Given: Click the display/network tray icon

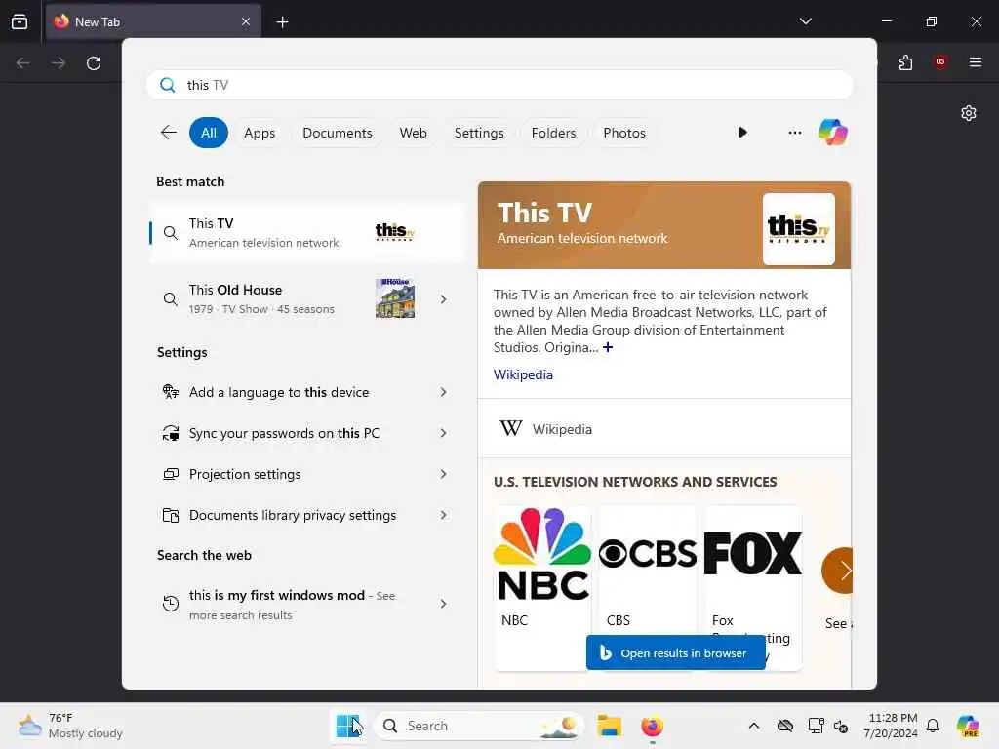Looking at the screenshot, I should [816, 726].
